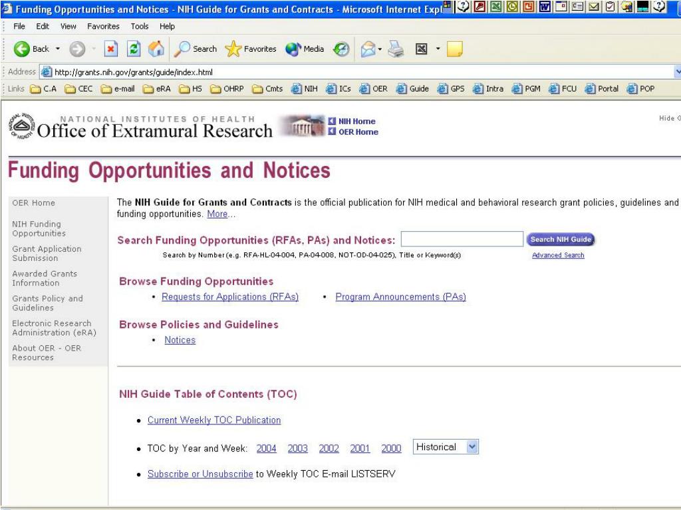This screenshot has width=681, height=510.
Task: Open the address bar dropdown arrow
Action: coord(678,72)
